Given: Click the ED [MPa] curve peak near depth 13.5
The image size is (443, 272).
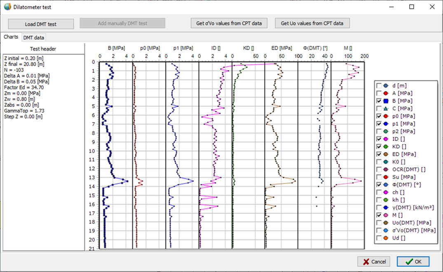Looking at the screenshot, I should coord(295,181).
